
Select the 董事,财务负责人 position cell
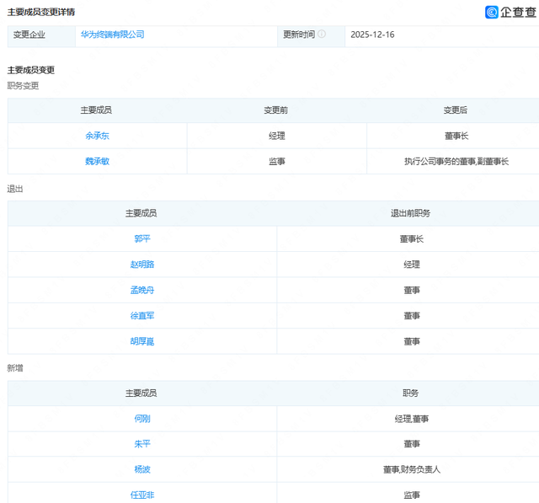point(411,469)
